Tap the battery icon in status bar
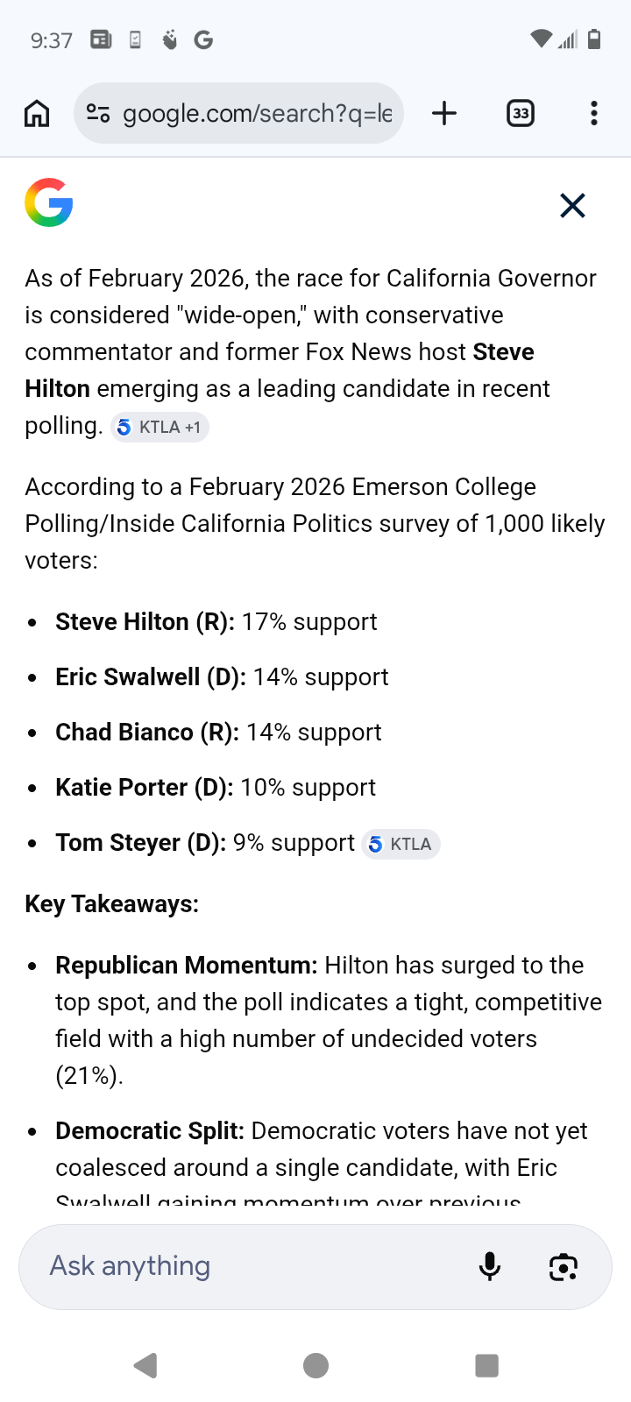This screenshot has width=631, height=1402. [x=594, y=39]
